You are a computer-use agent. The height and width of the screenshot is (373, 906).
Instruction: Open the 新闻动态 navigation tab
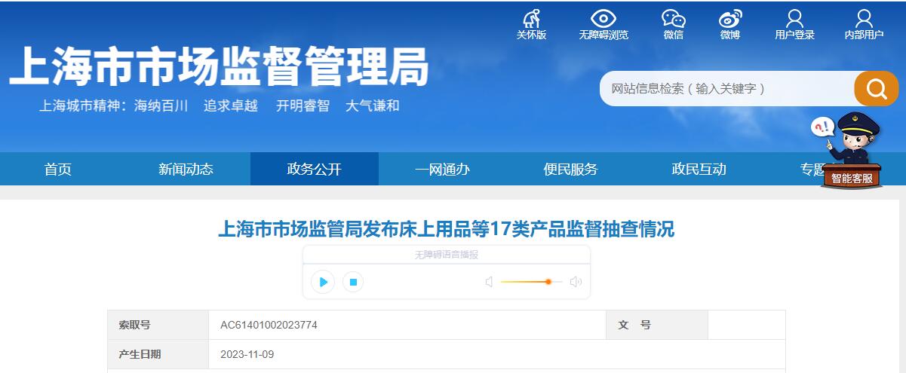[186, 169]
